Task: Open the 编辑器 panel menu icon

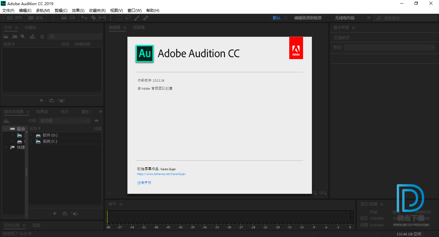Action: click(125, 28)
